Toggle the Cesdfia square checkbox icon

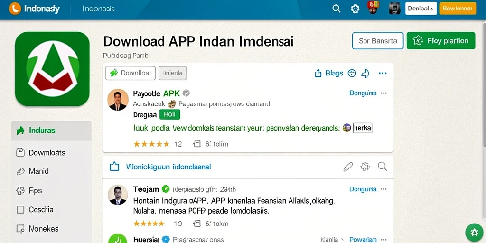tap(20, 209)
